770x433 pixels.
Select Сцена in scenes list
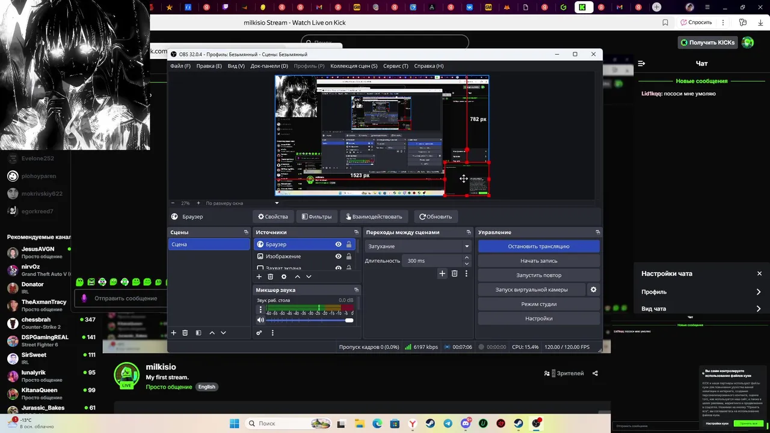(x=209, y=244)
